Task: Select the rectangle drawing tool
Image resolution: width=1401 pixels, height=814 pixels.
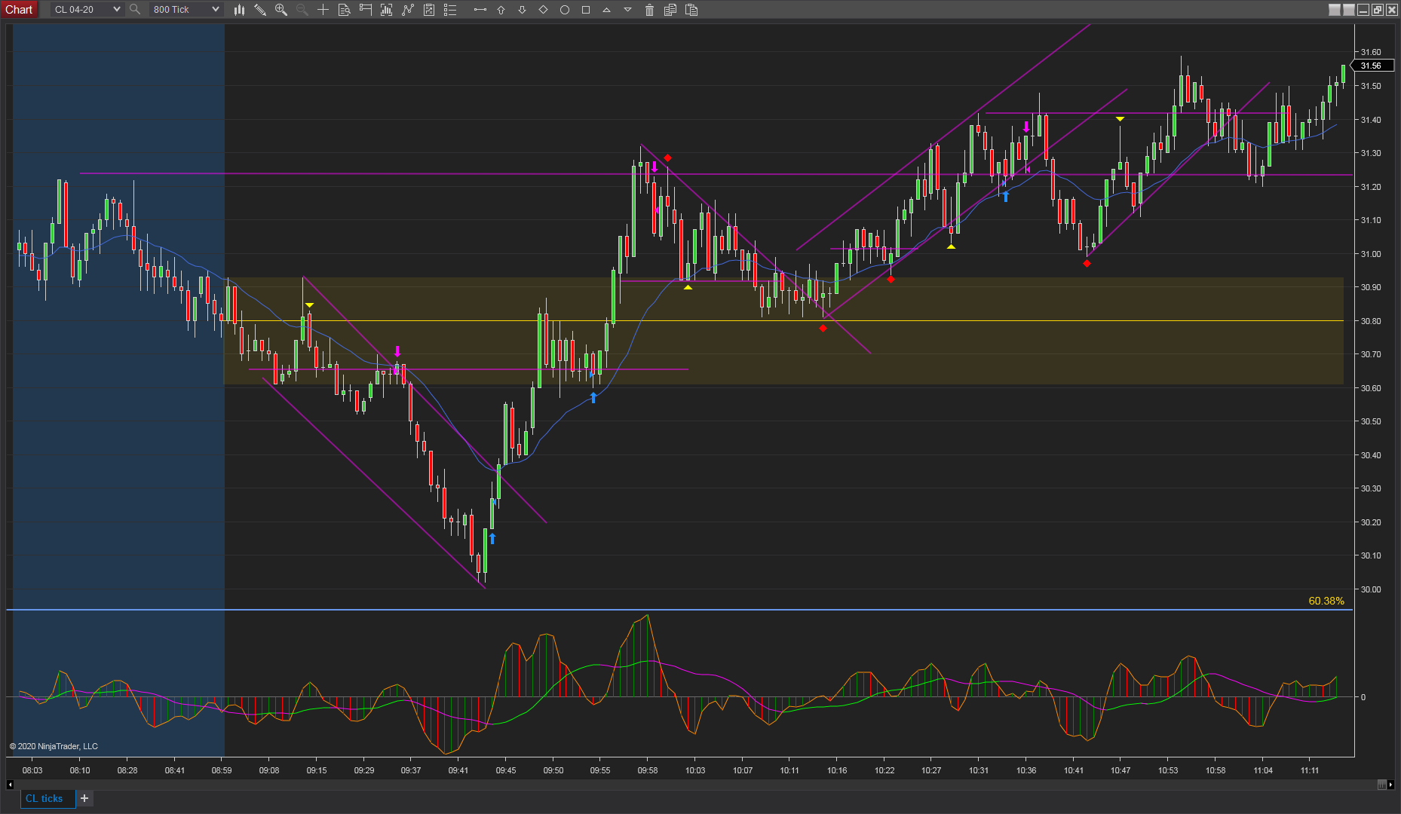Action: click(x=586, y=10)
